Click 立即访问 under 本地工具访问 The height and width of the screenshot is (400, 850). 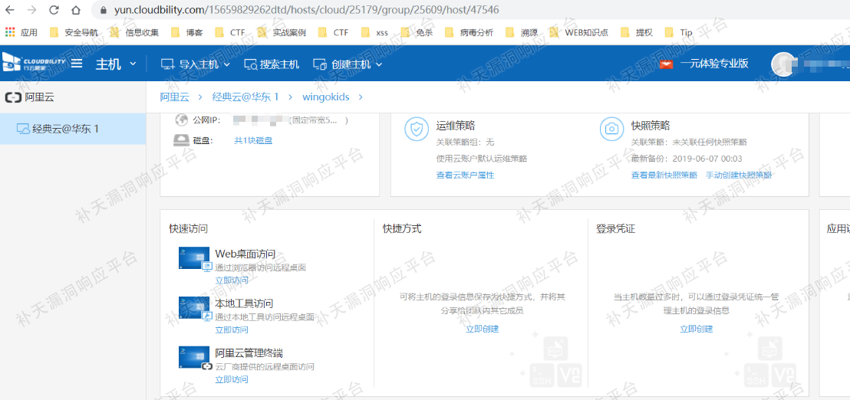pos(232,330)
